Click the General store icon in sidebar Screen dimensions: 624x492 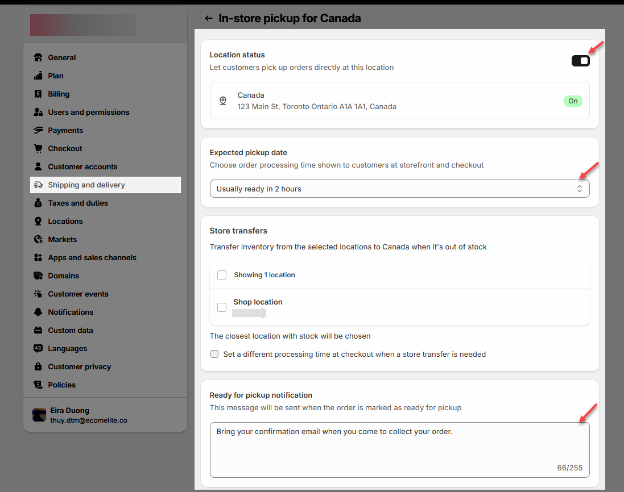click(x=38, y=57)
